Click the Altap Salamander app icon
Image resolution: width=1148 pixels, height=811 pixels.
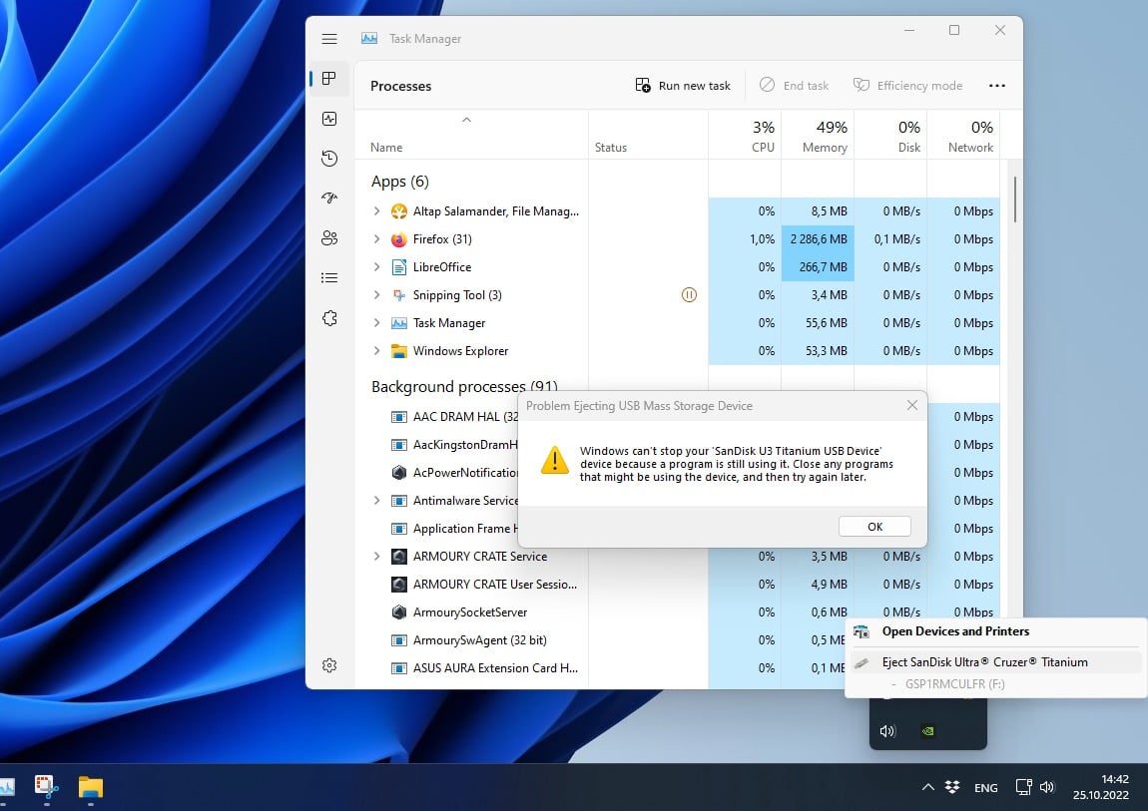[x=399, y=211]
